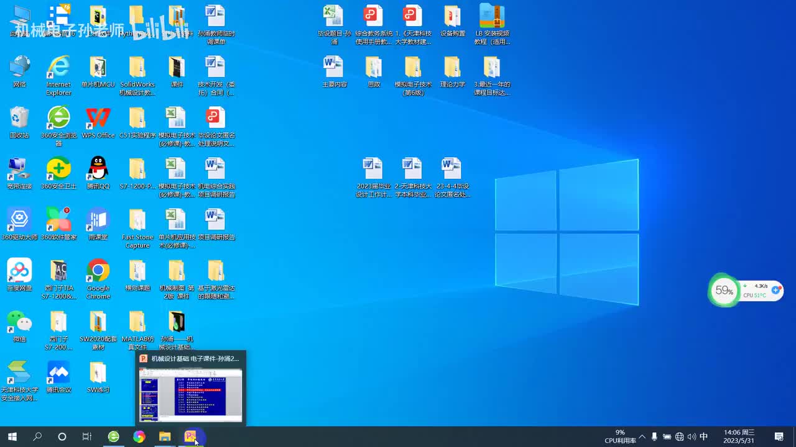This screenshot has height=447, width=796.
Task: Select the 西门子 S7-200 folder
Action: [x=58, y=330]
